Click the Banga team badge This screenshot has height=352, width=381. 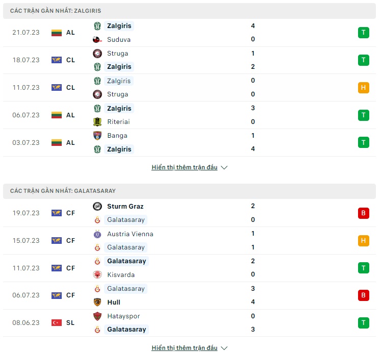tap(97, 136)
